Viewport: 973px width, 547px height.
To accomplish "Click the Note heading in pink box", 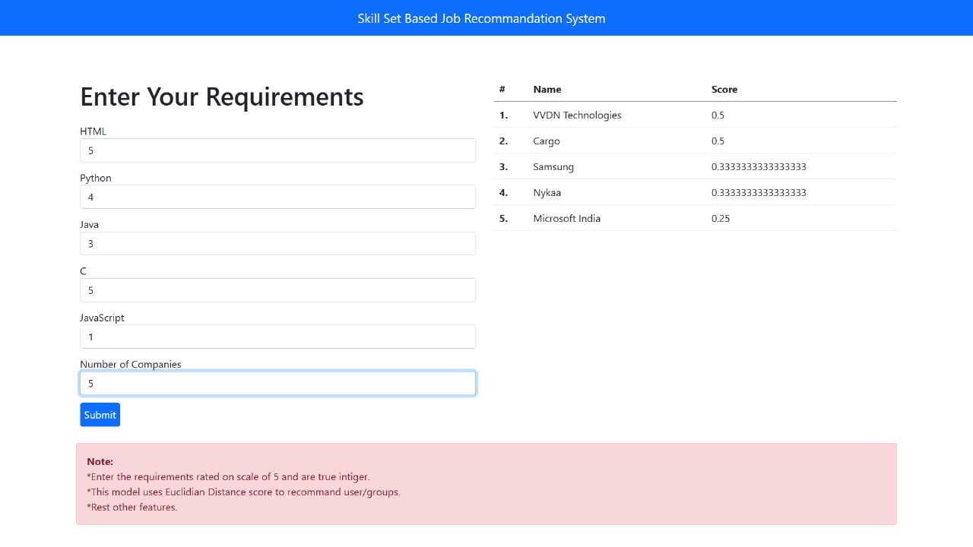I will point(100,461).
